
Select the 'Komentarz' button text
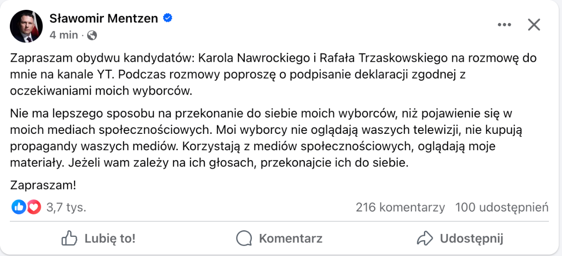(x=290, y=239)
